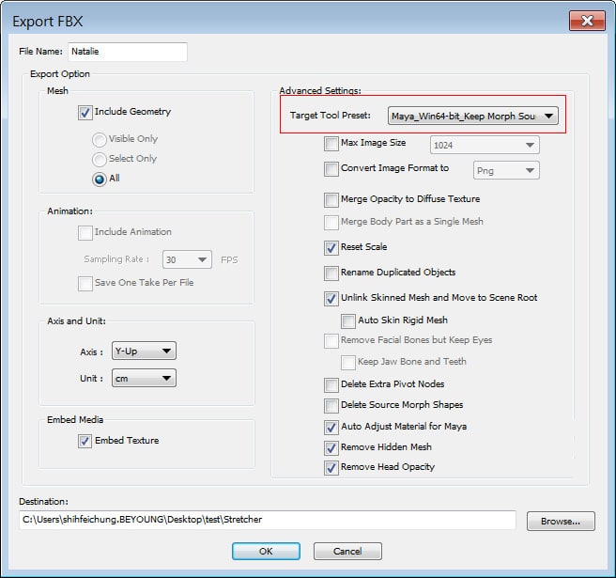The height and width of the screenshot is (578, 616).
Task: Open the Sampling Rate dropdown
Action: pos(187,259)
